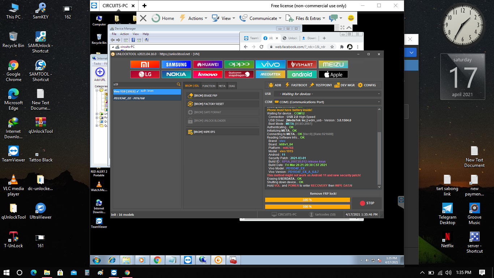This screenshot has width=494, height=278.
Task: Select the Lenovo brand tile
Action: [208, 74]
